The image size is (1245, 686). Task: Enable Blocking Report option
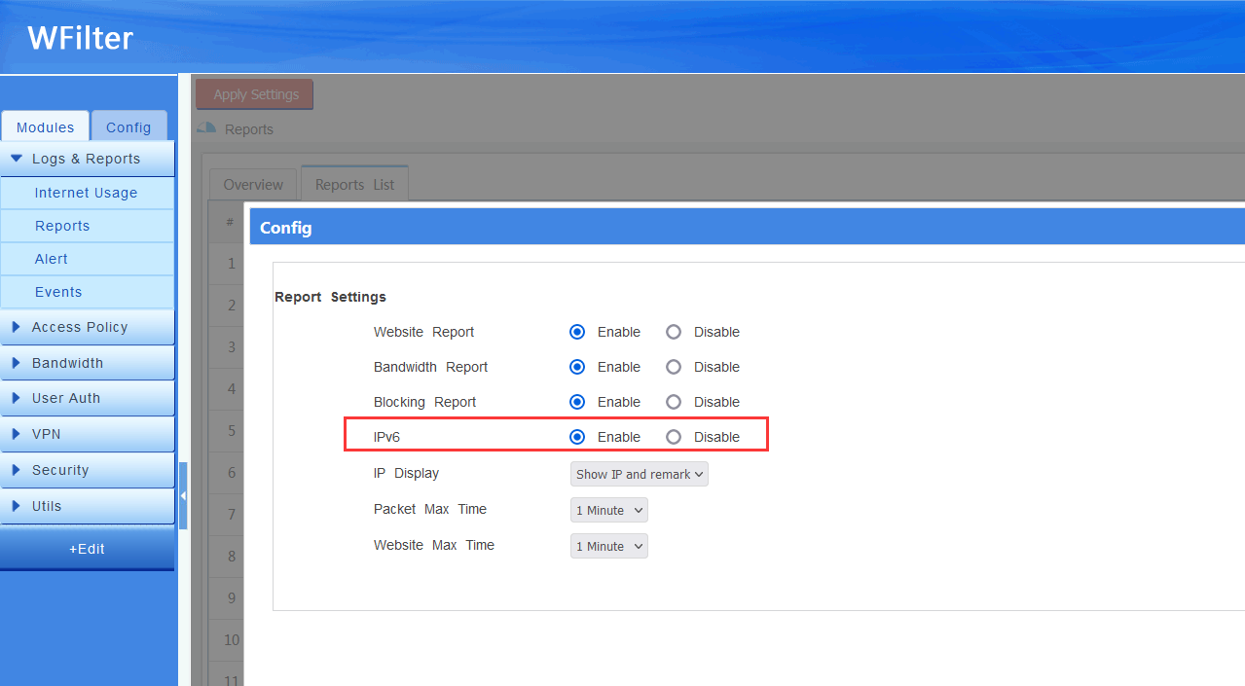[577, 402]
